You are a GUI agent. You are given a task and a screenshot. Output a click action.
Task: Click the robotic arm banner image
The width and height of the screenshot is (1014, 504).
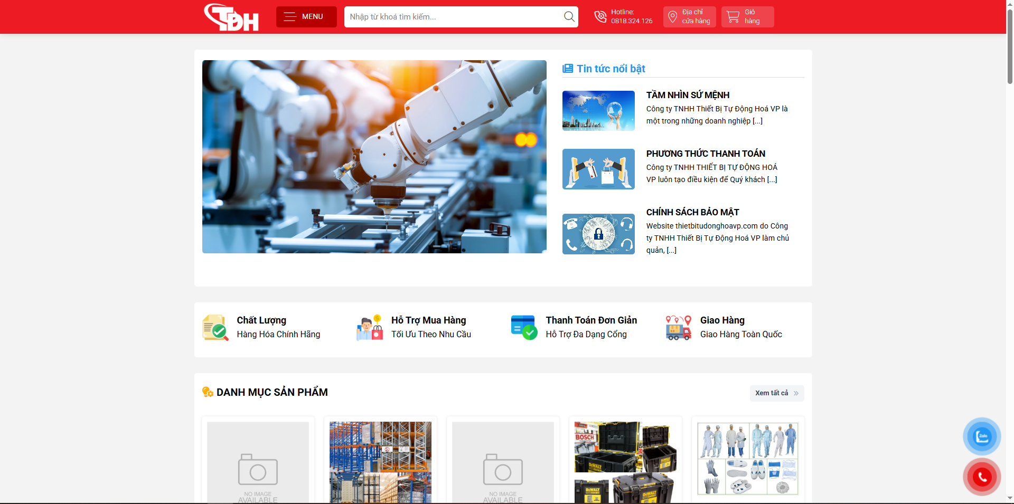point(374,157)
